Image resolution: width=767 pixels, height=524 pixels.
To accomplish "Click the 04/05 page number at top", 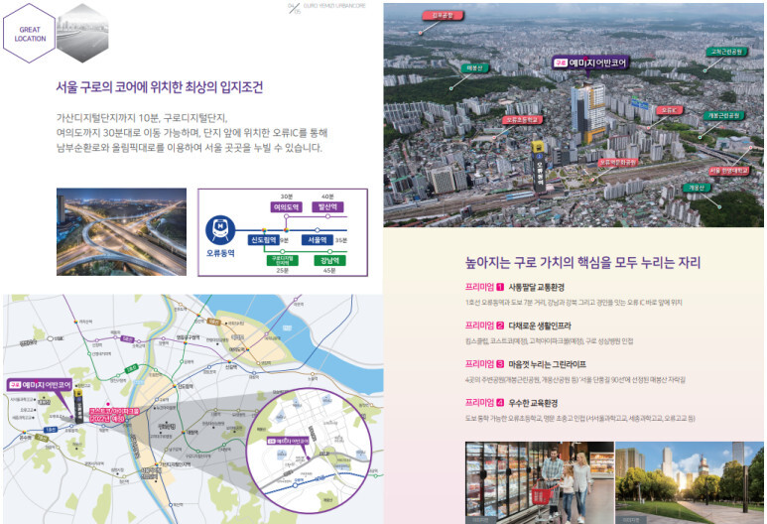I will 294,8.
